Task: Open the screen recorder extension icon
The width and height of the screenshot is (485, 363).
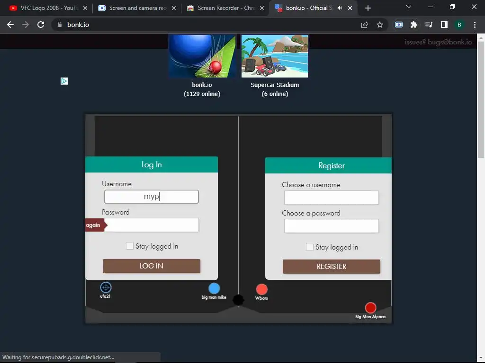Action: [399, 25]
